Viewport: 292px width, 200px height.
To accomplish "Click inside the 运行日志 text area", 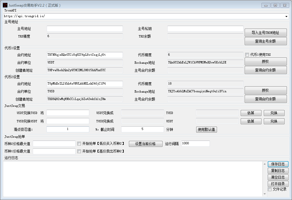I will 133,179.
